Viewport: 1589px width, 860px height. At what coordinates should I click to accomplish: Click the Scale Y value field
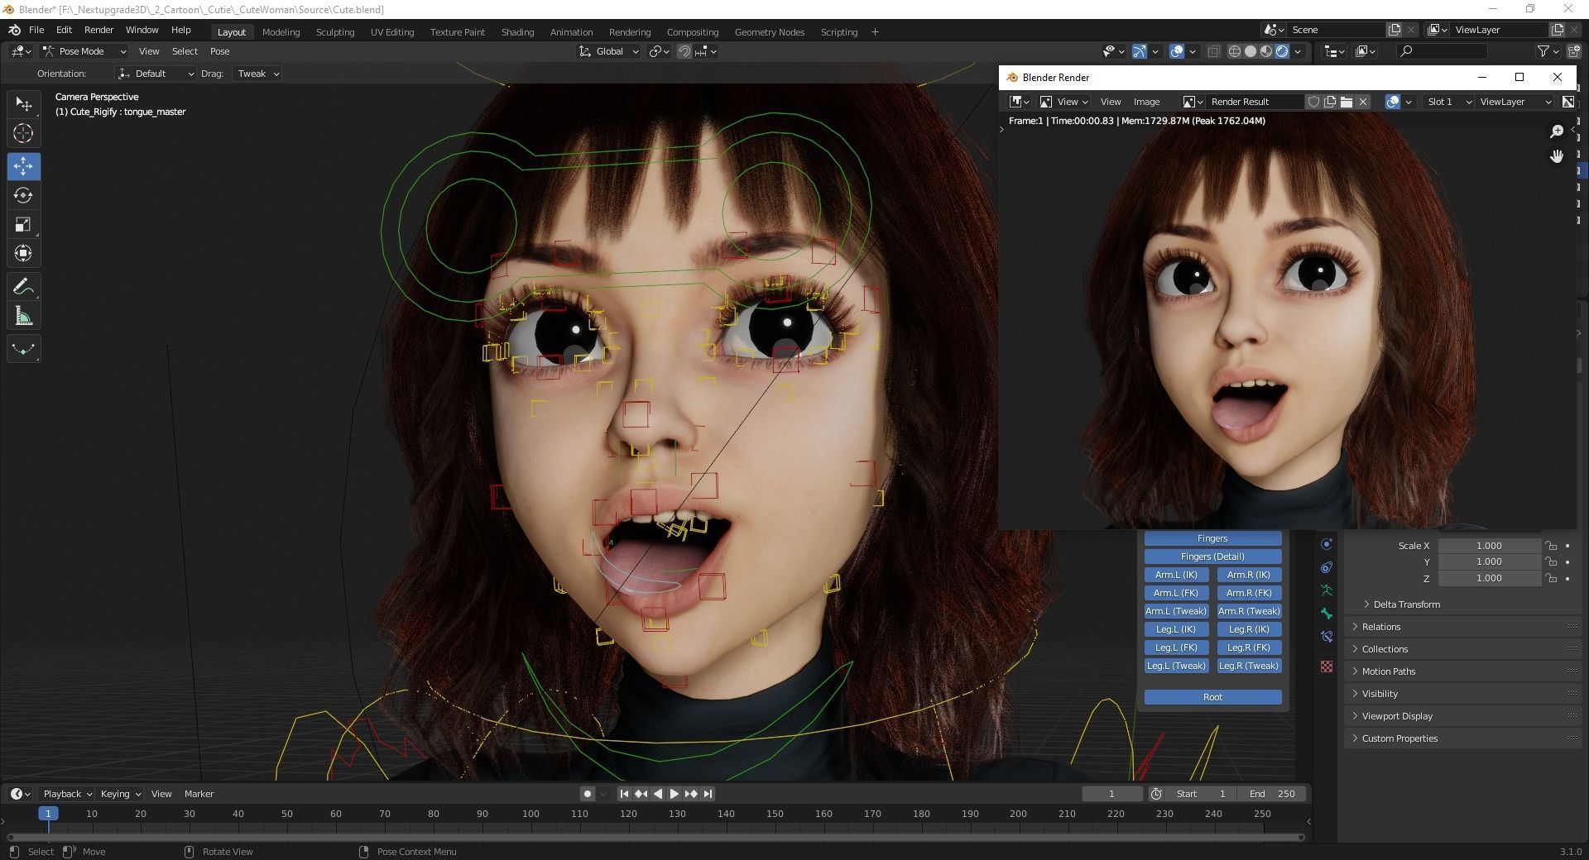1489,562
